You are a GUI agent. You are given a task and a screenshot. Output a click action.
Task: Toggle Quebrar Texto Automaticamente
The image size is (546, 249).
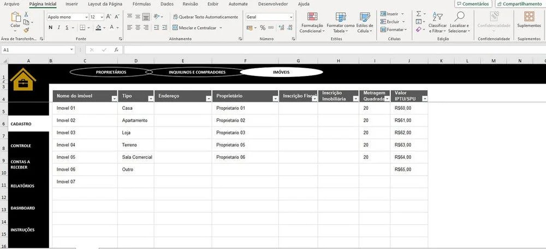[205, 17]
